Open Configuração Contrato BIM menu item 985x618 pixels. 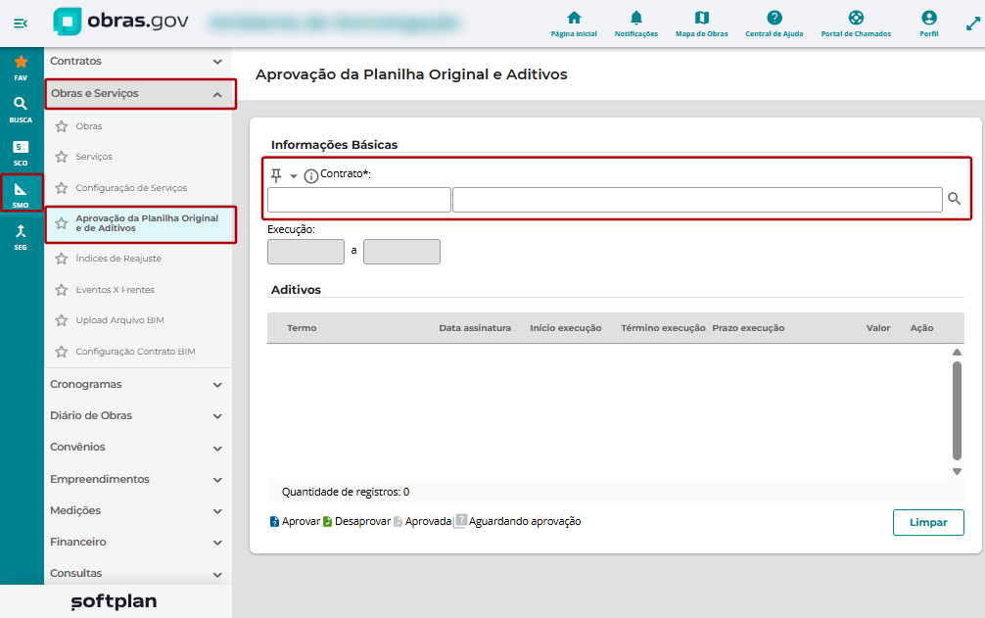pyautogui.click(x=135, y=352)
